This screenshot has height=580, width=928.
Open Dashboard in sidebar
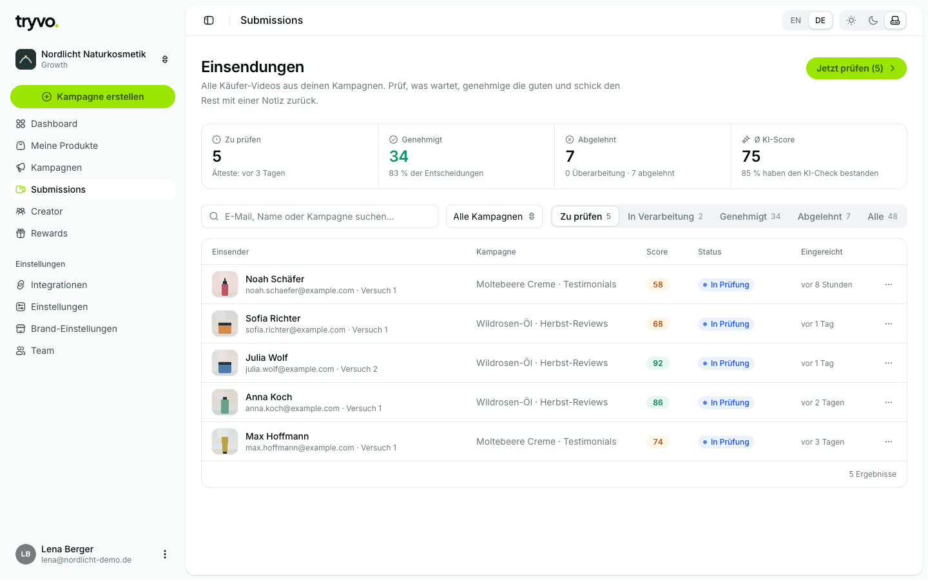(93, 124)
